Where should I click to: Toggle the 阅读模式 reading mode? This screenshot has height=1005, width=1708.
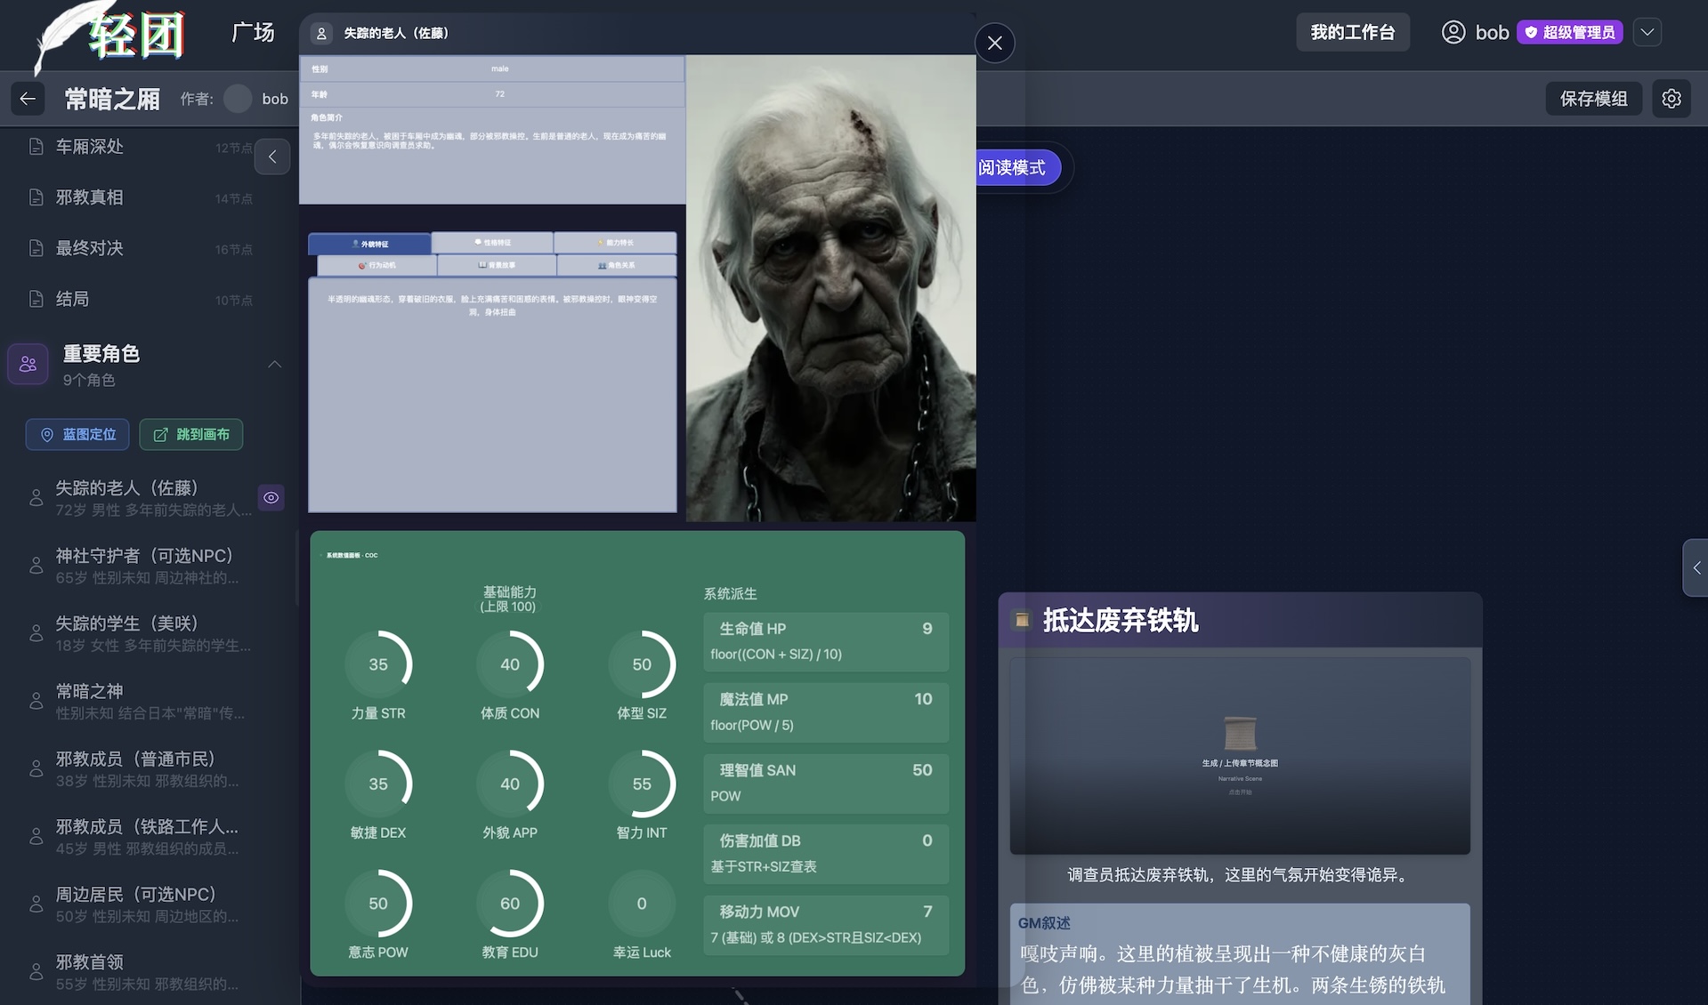(1016, 167)
